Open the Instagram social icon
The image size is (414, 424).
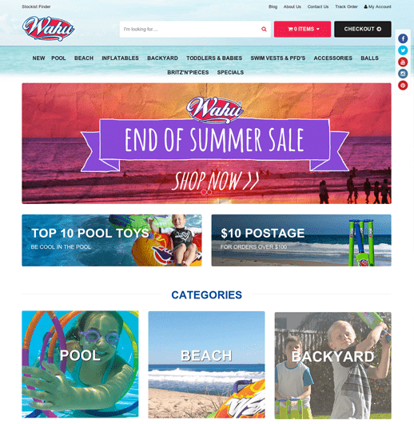(403, 74)
